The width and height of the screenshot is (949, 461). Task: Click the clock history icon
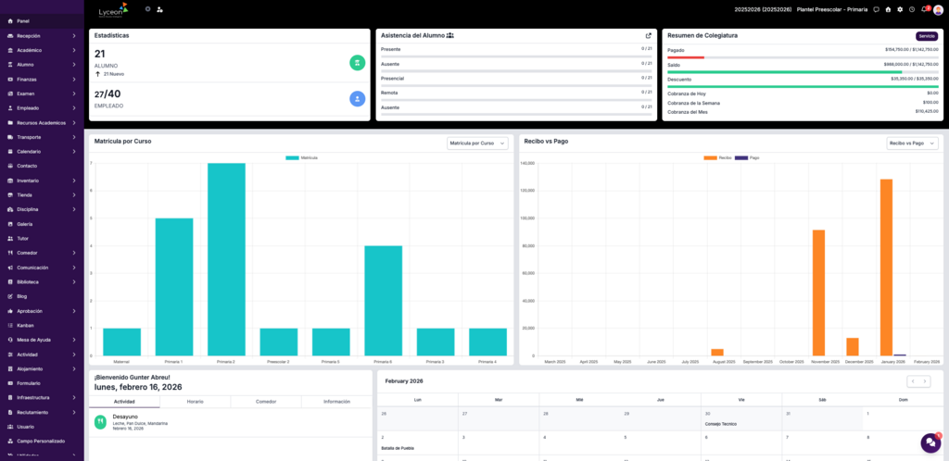pyautogui.click(x=911, y=9)
